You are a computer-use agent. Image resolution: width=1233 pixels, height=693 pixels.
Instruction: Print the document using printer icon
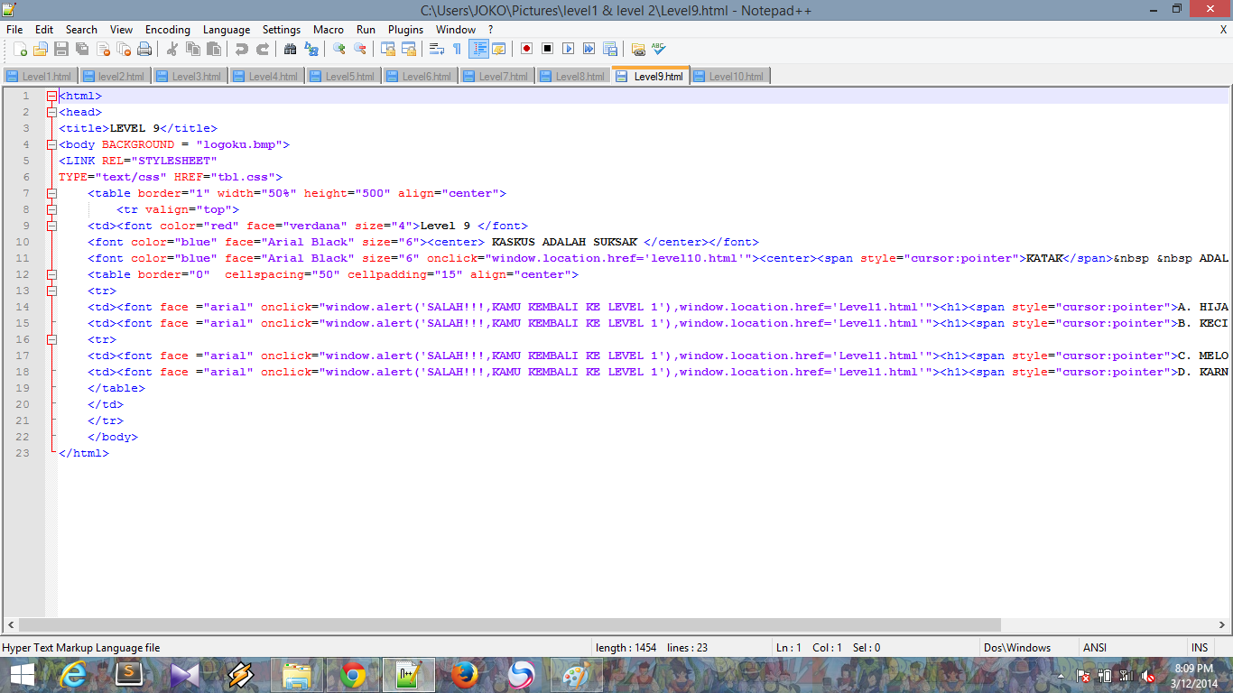pos(144,49)
